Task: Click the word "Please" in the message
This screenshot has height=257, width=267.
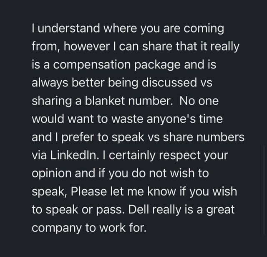Action: [x=89, y=191]
